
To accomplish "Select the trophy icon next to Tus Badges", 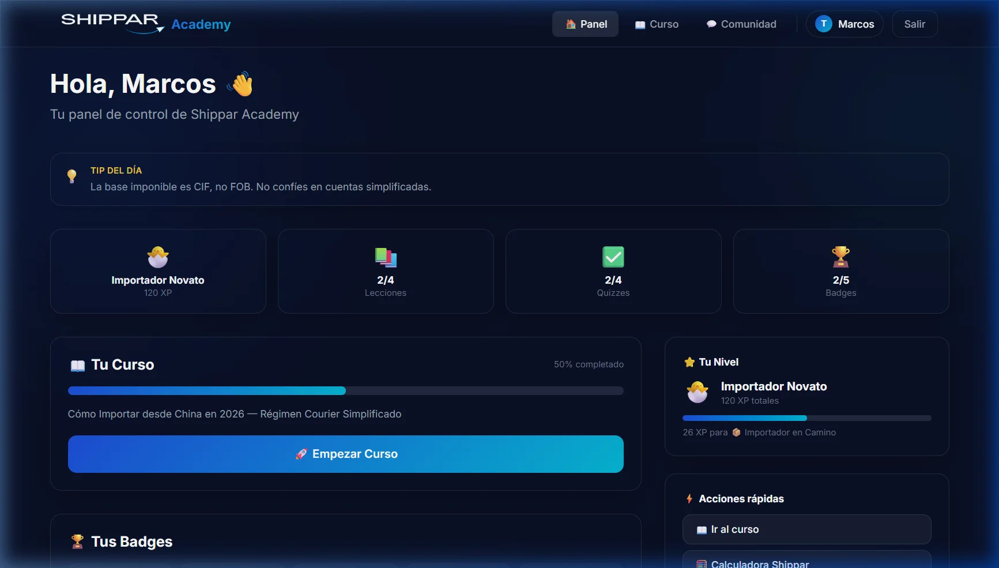I will 77,541.
